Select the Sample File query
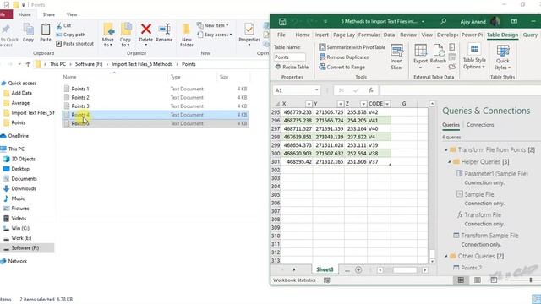The width and height of the screenshot is (541, 304). tap(479, 194)
